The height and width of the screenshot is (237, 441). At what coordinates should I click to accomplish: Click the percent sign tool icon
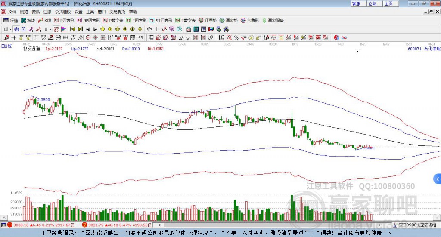point(236,37)
